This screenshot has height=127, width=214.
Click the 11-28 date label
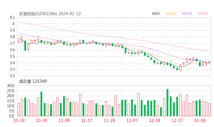(x=109, y=120)
